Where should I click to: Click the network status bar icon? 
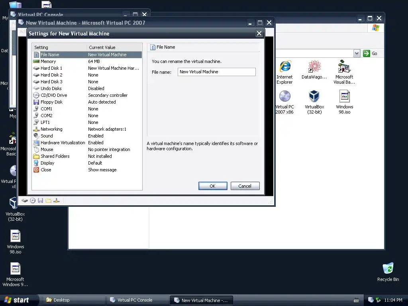point(57,200)
